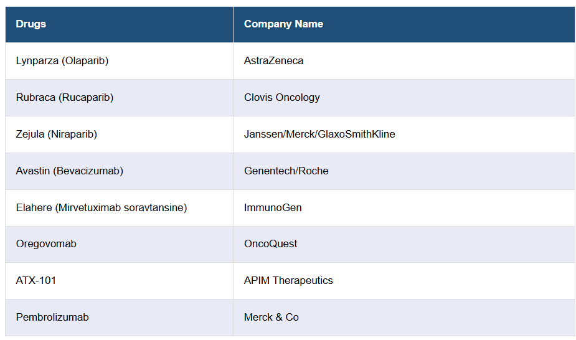Select the Lynparza (Olaparib) cell
The image size is (576, 340).
pos(62,61)
